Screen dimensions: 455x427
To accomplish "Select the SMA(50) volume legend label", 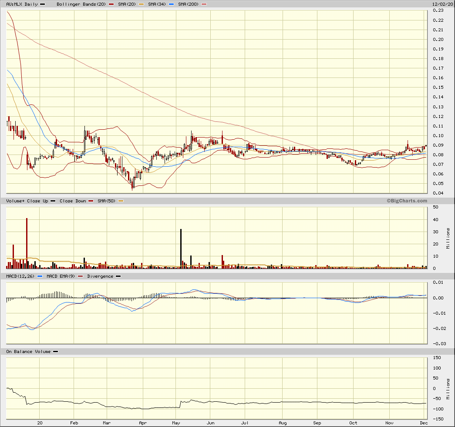I will point(107,201).
